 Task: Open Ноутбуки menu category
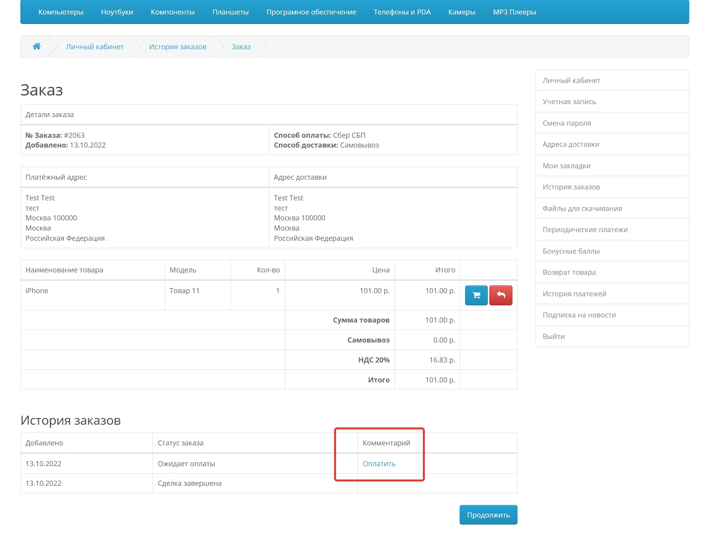tap(117, 12)
